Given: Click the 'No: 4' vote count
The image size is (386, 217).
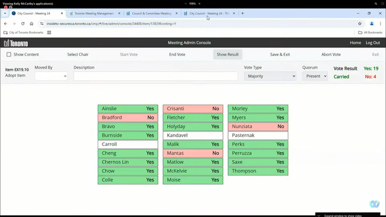Looking at the screenshot, I should [x=370, y=77].
